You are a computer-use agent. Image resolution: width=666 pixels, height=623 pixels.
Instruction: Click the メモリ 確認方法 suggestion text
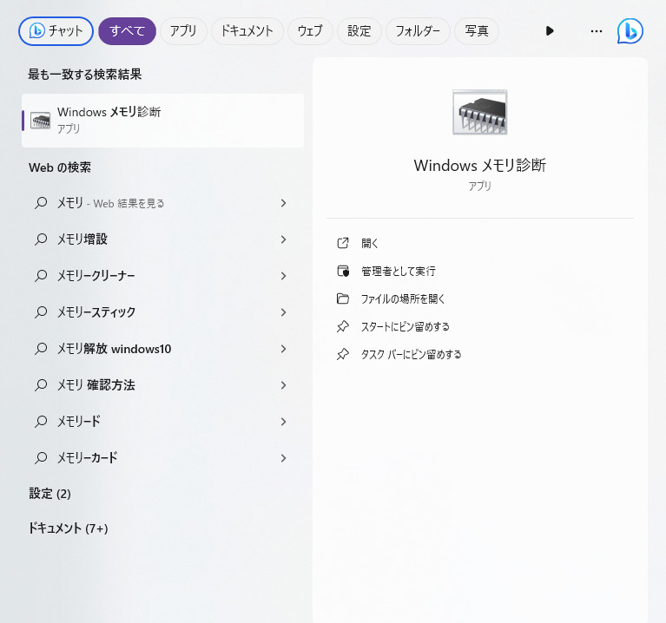coord(96,385)
